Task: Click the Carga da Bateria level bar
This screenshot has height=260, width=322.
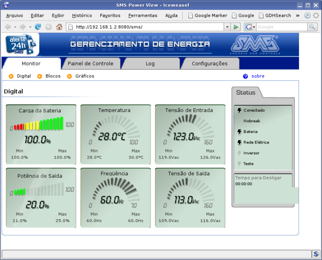Action: click(38, 123)
